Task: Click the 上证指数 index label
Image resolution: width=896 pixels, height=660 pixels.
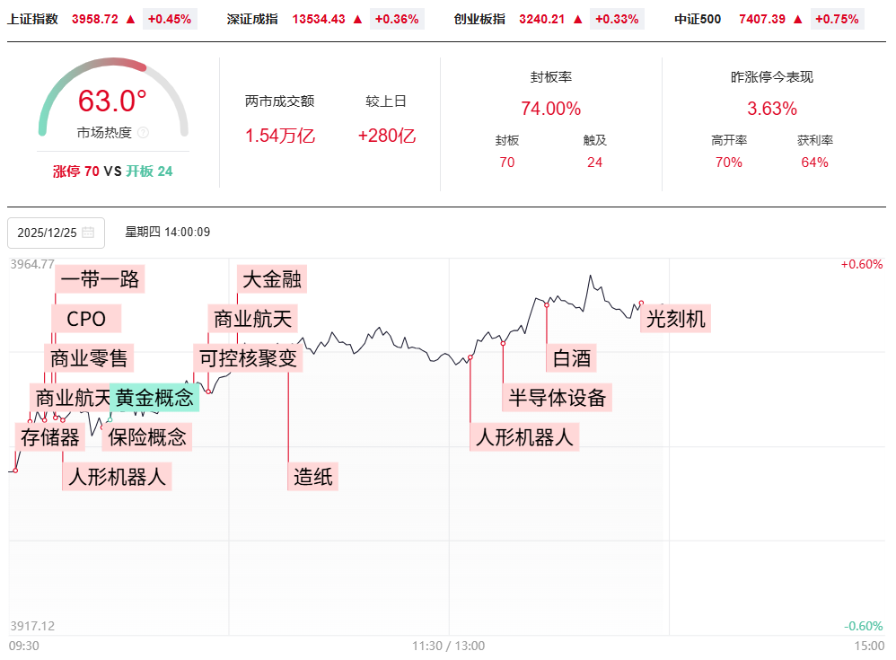Action: tap(32, 18)
